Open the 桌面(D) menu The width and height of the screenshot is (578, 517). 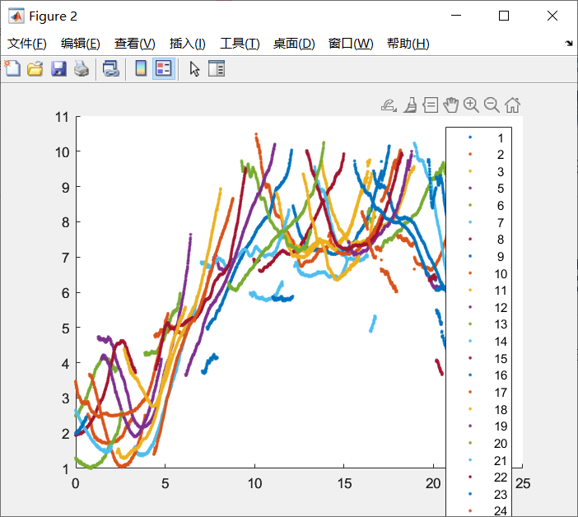click(x=294, y=44)
